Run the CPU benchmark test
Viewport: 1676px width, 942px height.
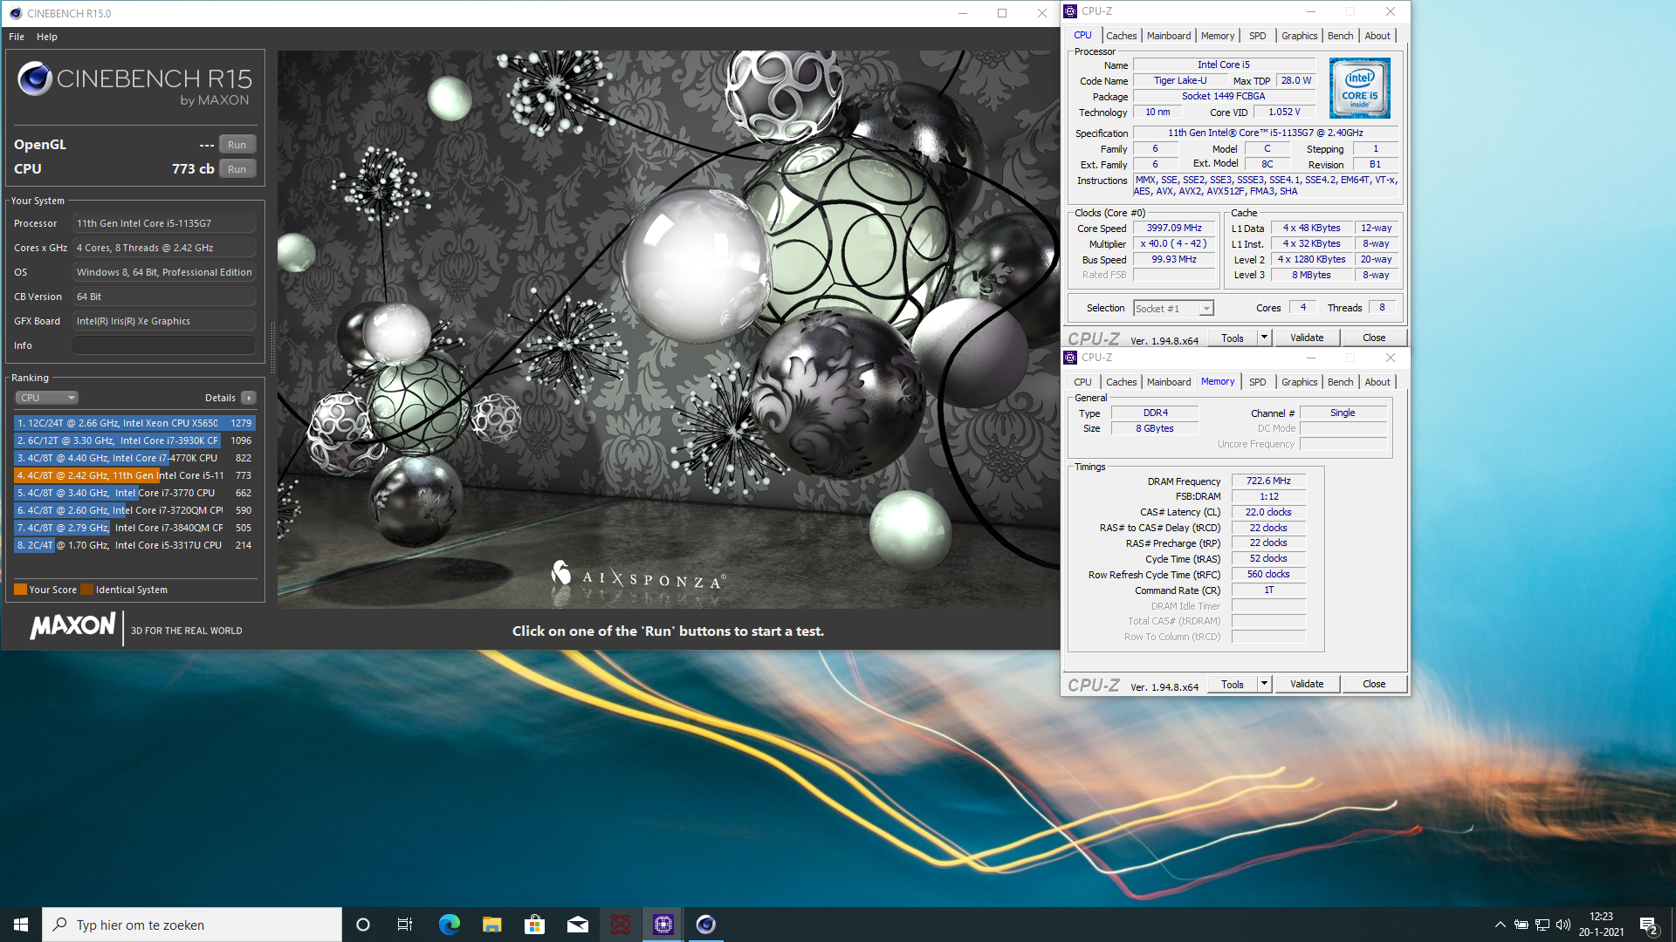click(237, 169)
